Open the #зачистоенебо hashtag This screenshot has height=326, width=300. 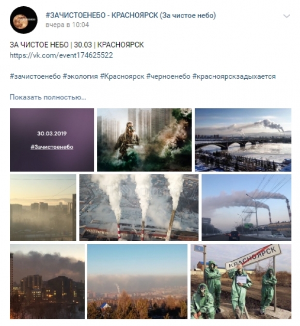35,76
